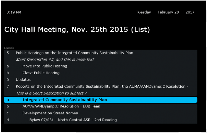Viewport: 207px width, 133px height.
Task: Select 'Move into Public Hearing' sub-item
Action: point(45,66)
